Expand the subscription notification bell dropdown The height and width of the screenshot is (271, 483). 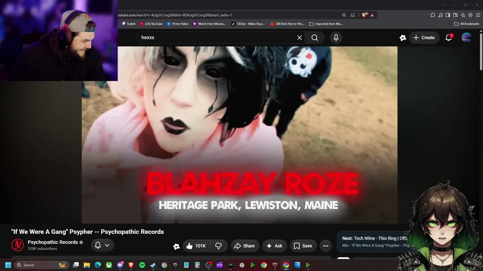102,245
